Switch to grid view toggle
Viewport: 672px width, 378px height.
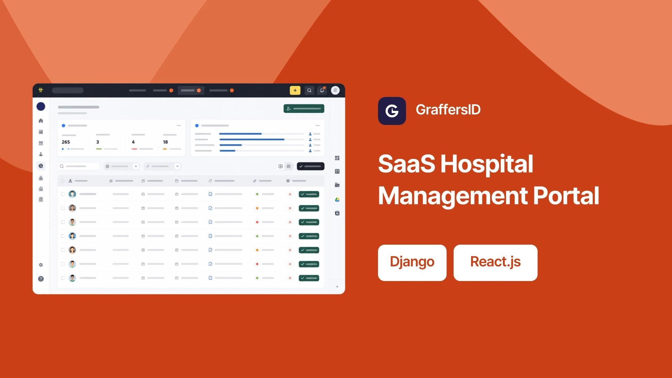point(280,166)
